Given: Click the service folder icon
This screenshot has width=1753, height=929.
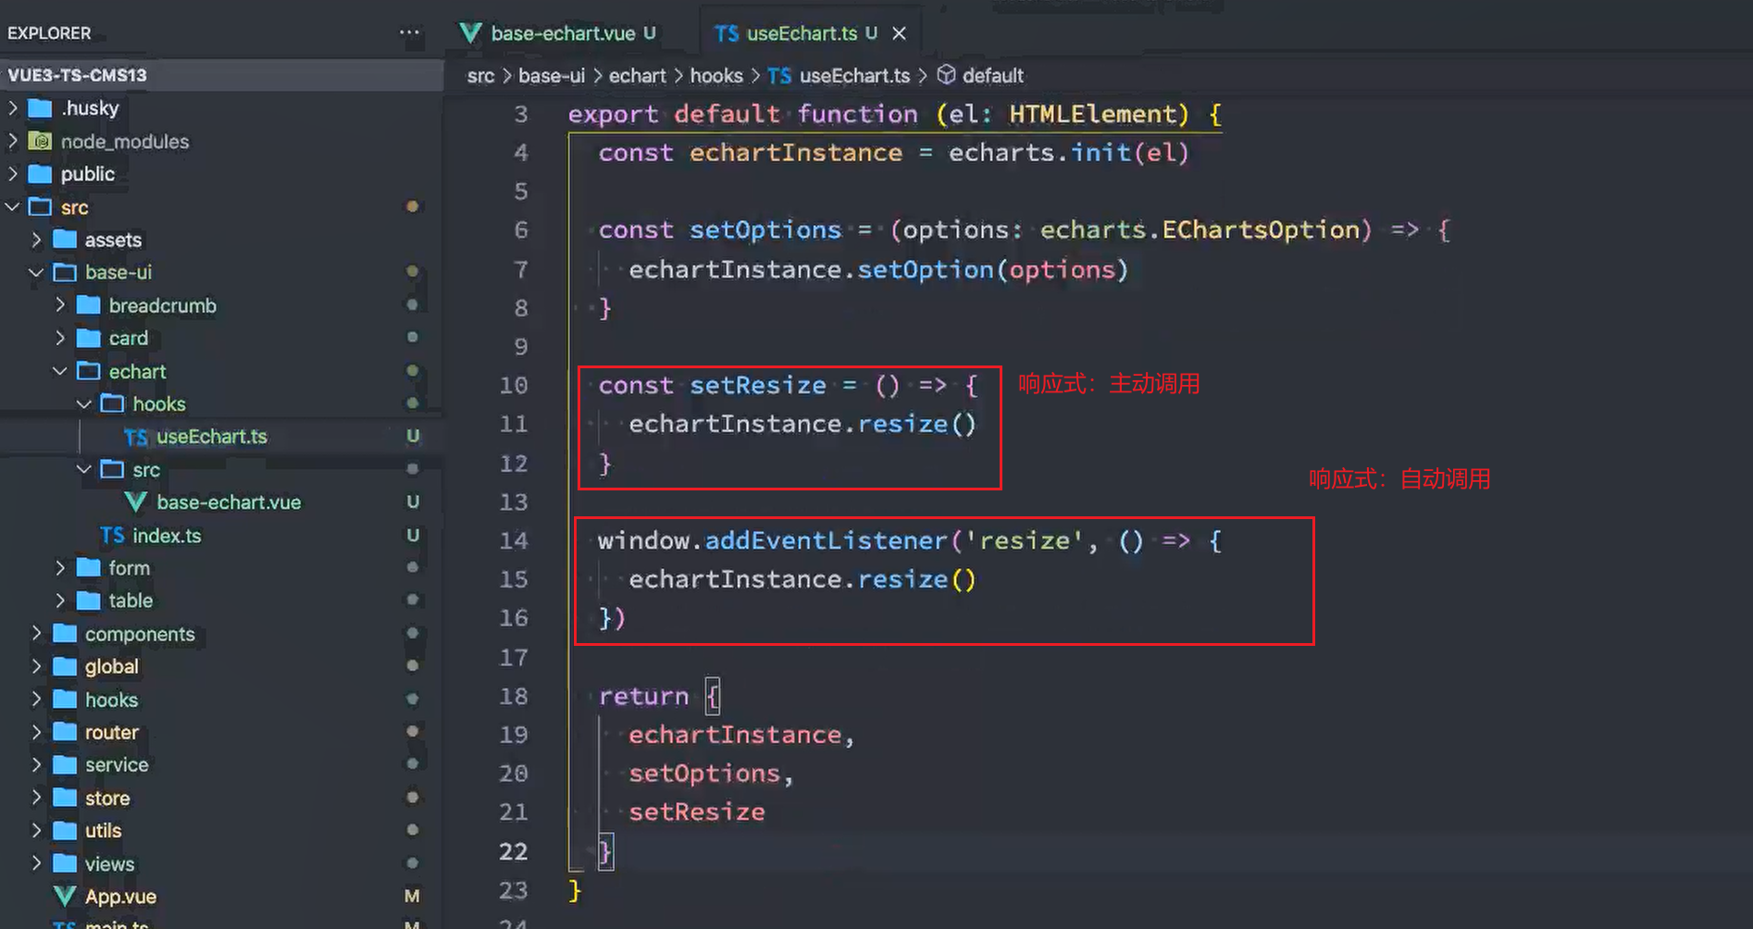Looking at the screenshot, I should (x=64, y=764).
